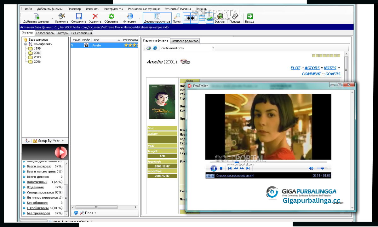Click the Помощь help toolbar icon

(235, 16)
